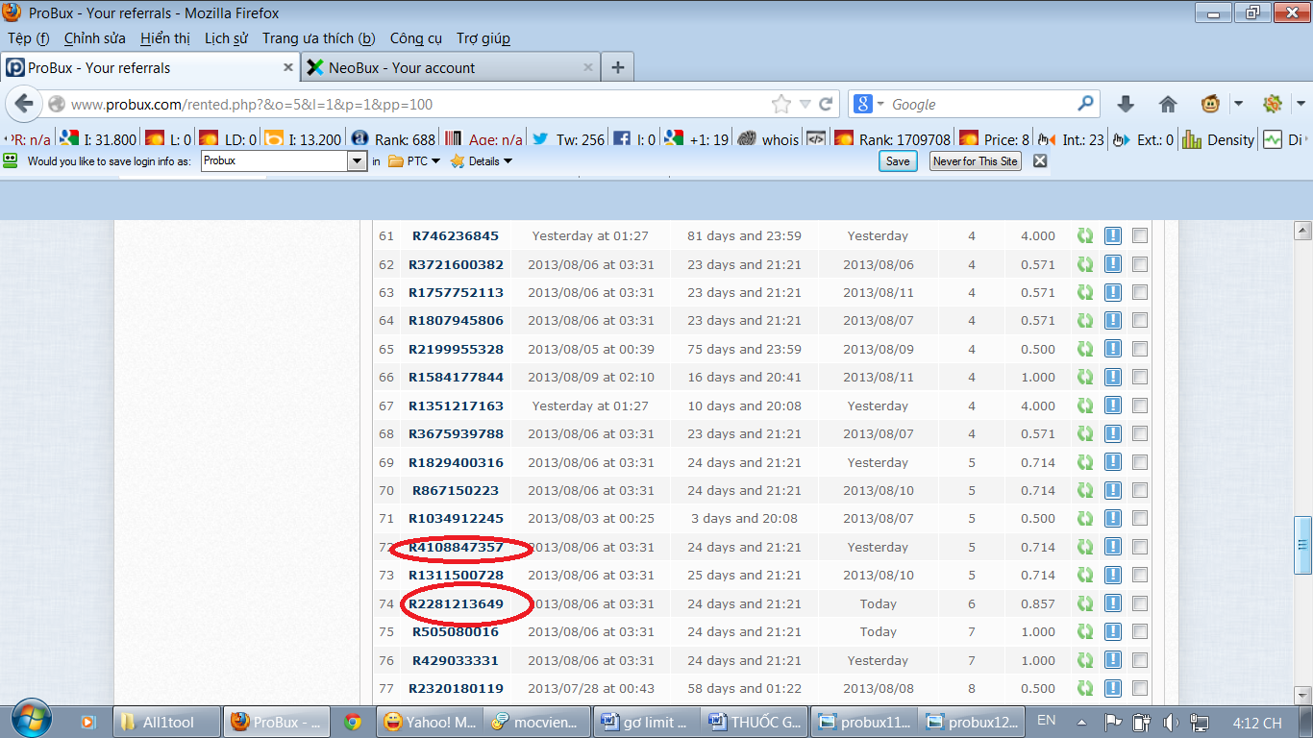Click the blue info icon for R2281213649
The image size is (1313, 738).
click(x=1113, y=604)
